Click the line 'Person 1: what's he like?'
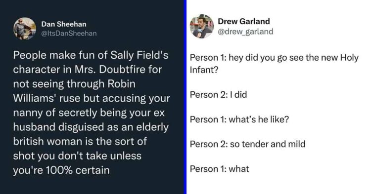The width and height of the screenshot is (371, 194). [239, 119]
